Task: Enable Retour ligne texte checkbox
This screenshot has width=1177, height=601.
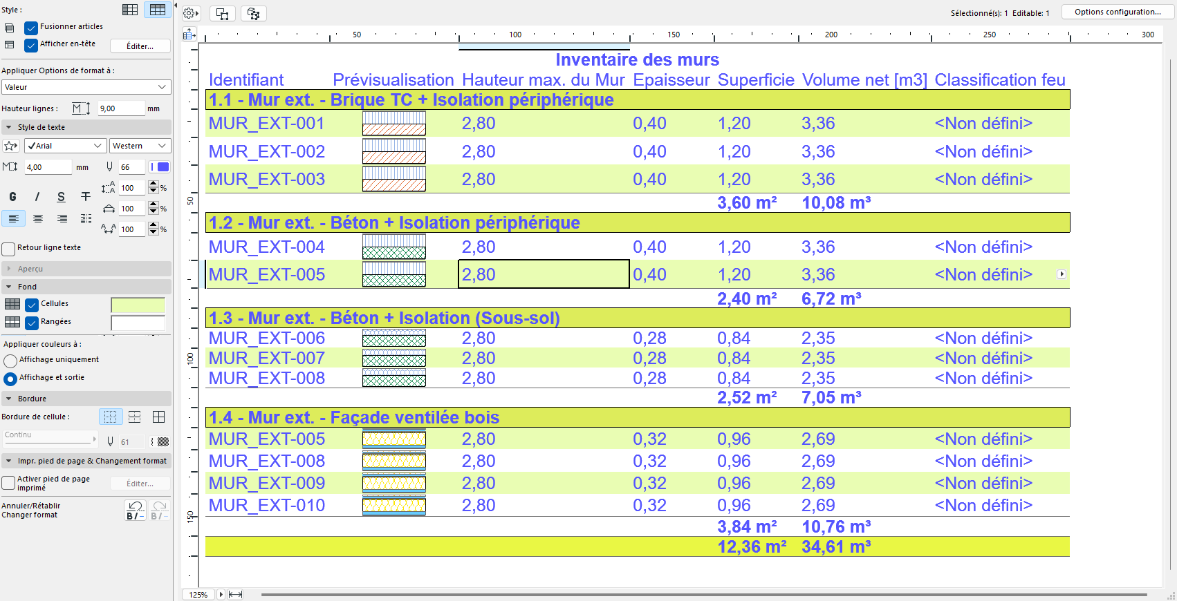Action: click(9, 249)
